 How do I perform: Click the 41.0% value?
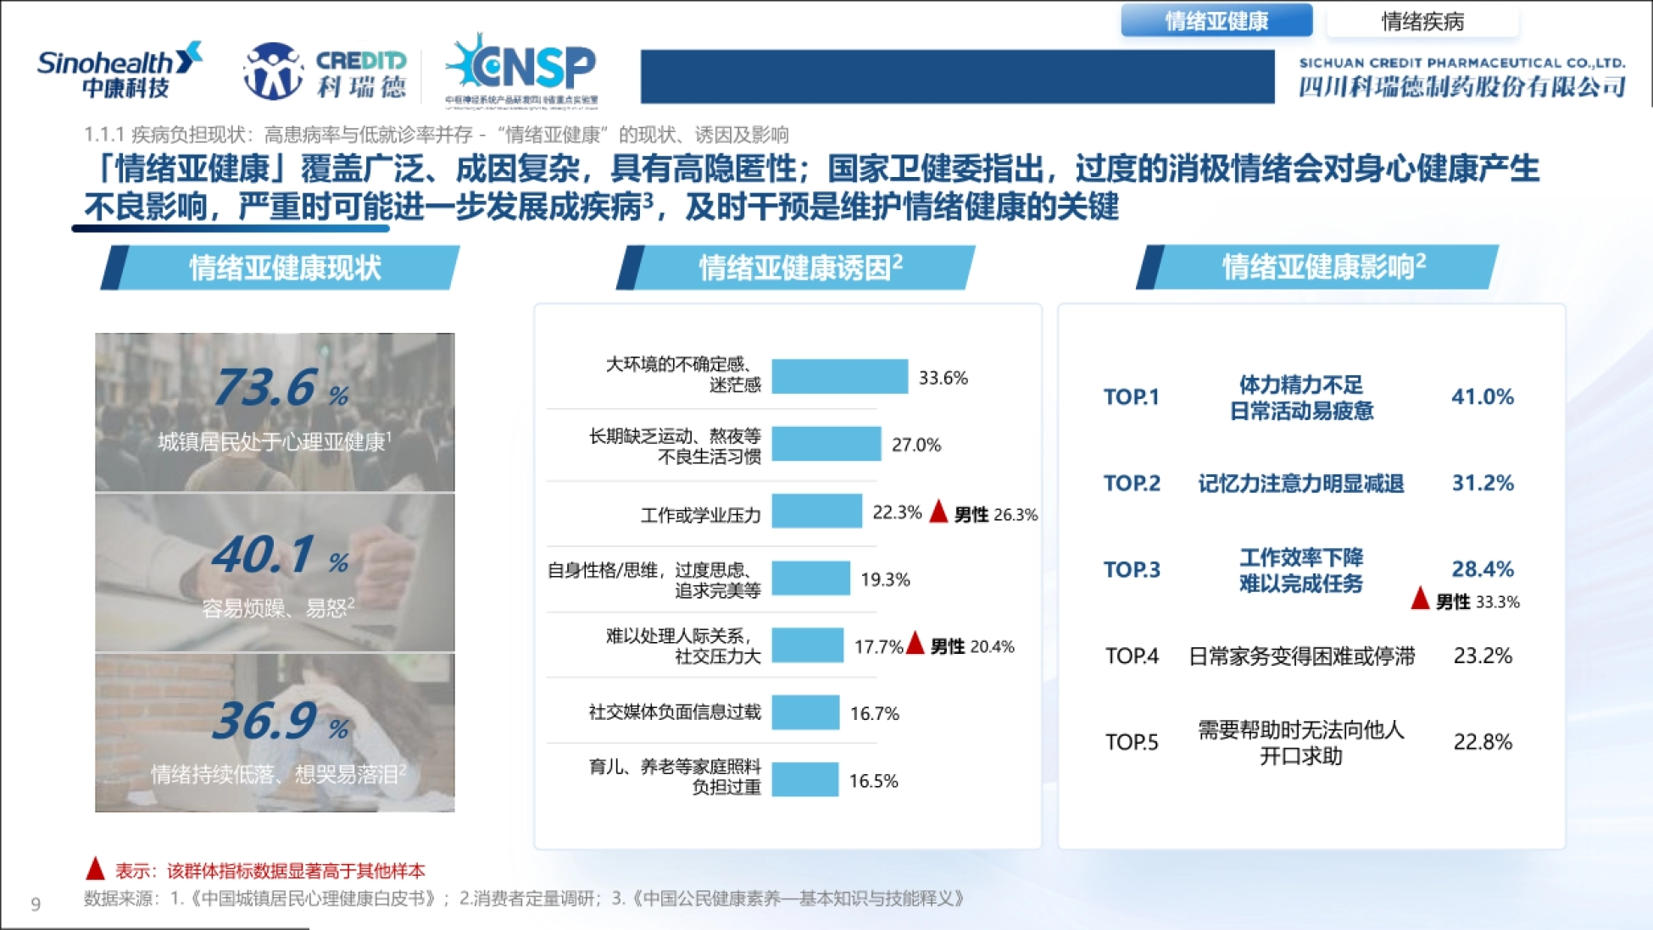tap(1483, 396)
